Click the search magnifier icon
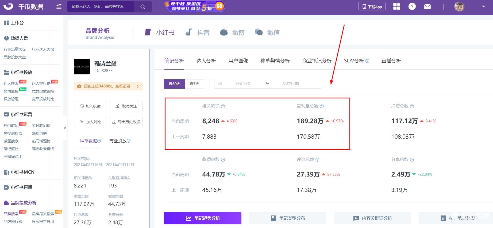Viewport: 493px width, 228px height. pyautogui.click(x=143, y=7)
